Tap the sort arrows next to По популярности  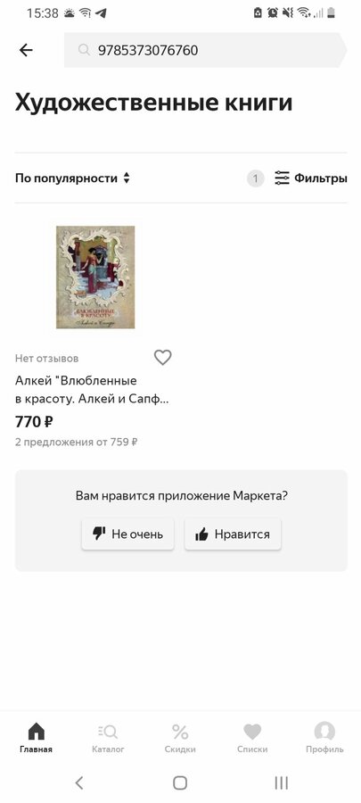tap(127, 178)
